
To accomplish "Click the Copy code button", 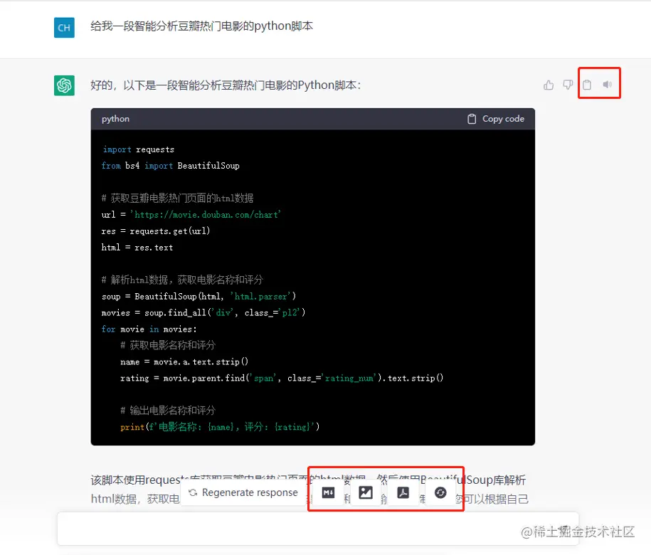I will [496, 119].
